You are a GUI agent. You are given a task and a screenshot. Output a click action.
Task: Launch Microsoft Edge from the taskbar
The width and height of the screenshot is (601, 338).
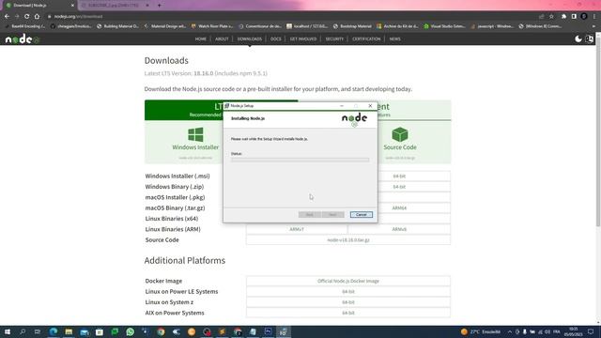coord(54,331)
